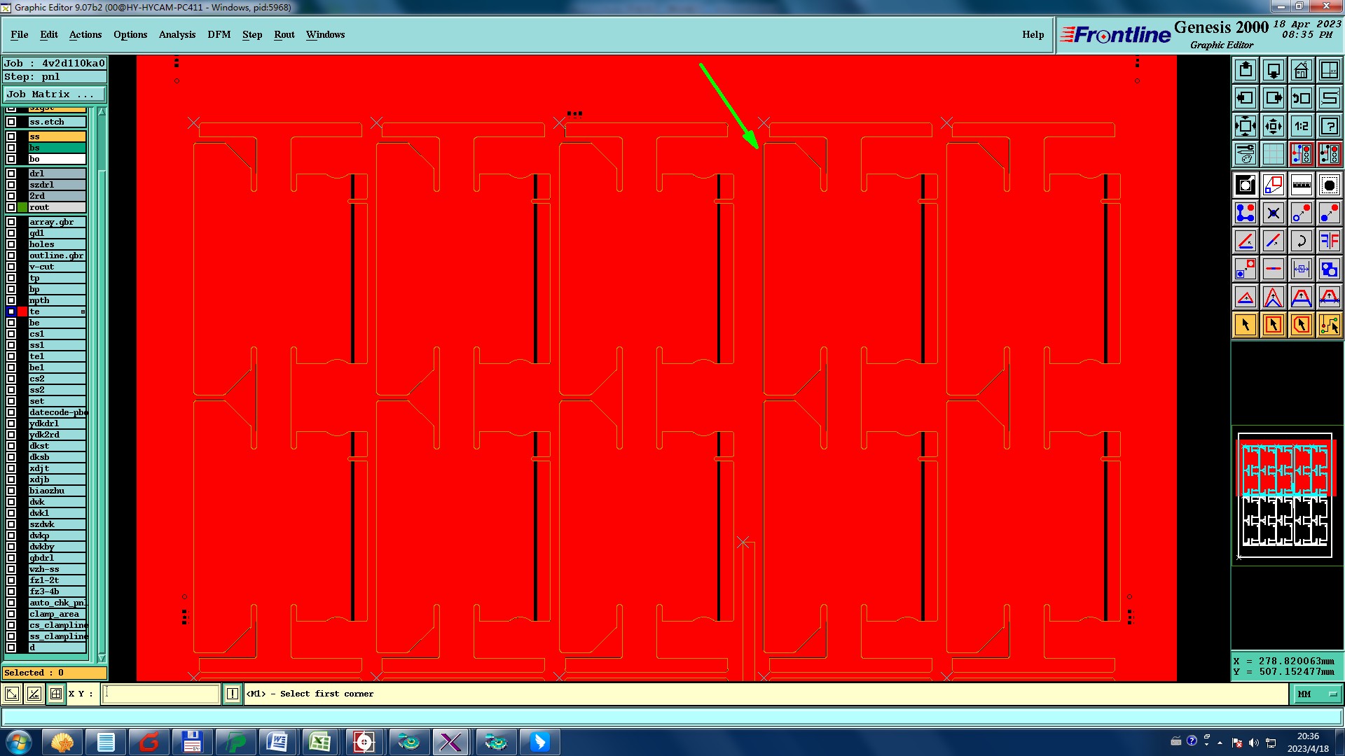Click the 1:2 zoom icon
This screenshot has height=756, width=1345.
(1301, 126)
